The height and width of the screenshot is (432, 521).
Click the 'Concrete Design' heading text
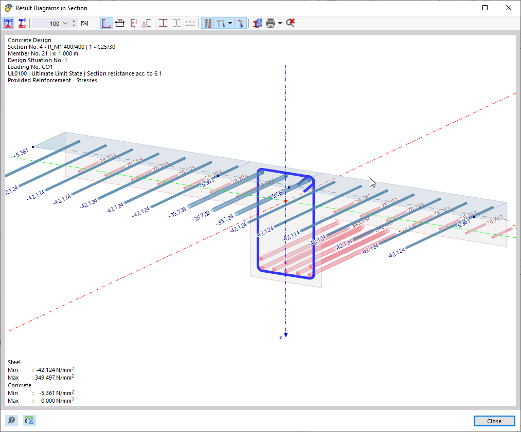pos(29,40)
